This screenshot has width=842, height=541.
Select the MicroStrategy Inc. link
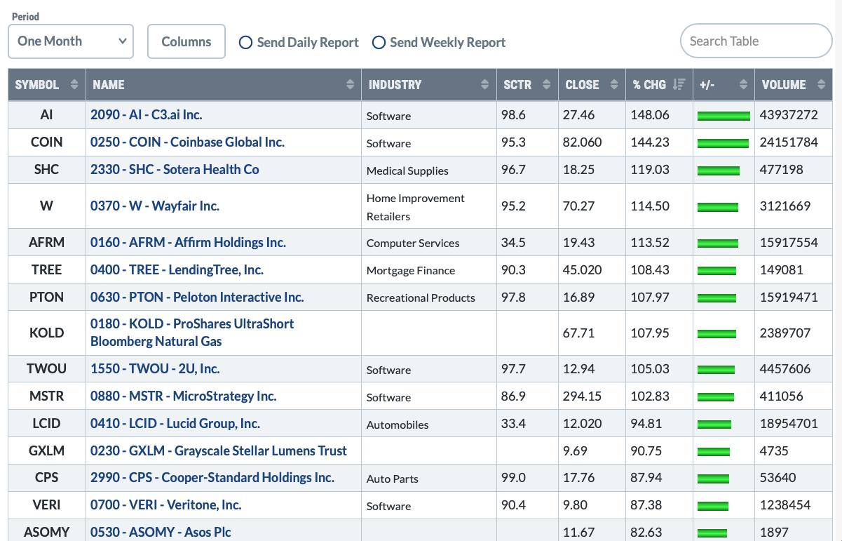click(183, 396)
